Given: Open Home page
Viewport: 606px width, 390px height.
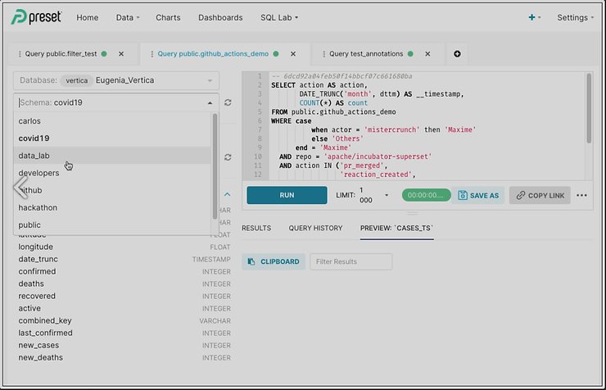Looking at the screenshot, I should pos(88,17).
